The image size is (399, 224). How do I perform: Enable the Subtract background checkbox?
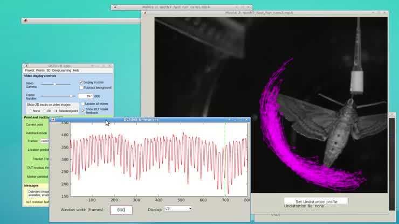(81, 88)
